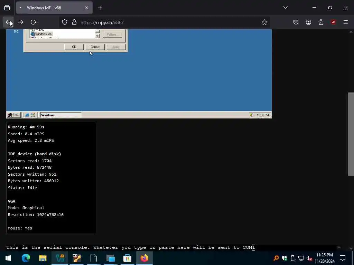The width and height of the screenshot is (354, 265).
Task: Go forward one page in Firefox
Action: point(21,22)
